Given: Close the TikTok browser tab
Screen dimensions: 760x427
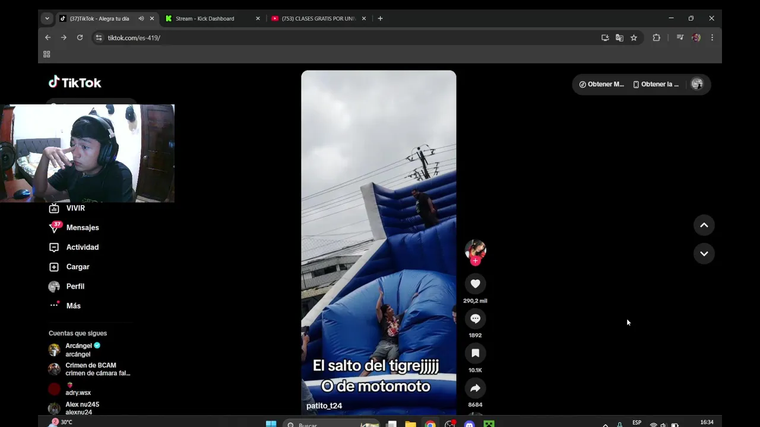Looking at the screenshot, I should click(152, 18).
